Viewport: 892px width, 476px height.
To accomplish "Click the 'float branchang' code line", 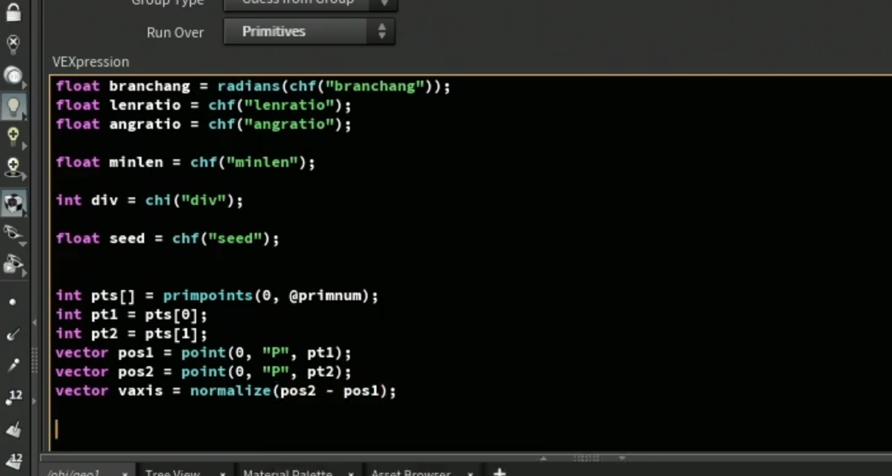I will 253,86.
